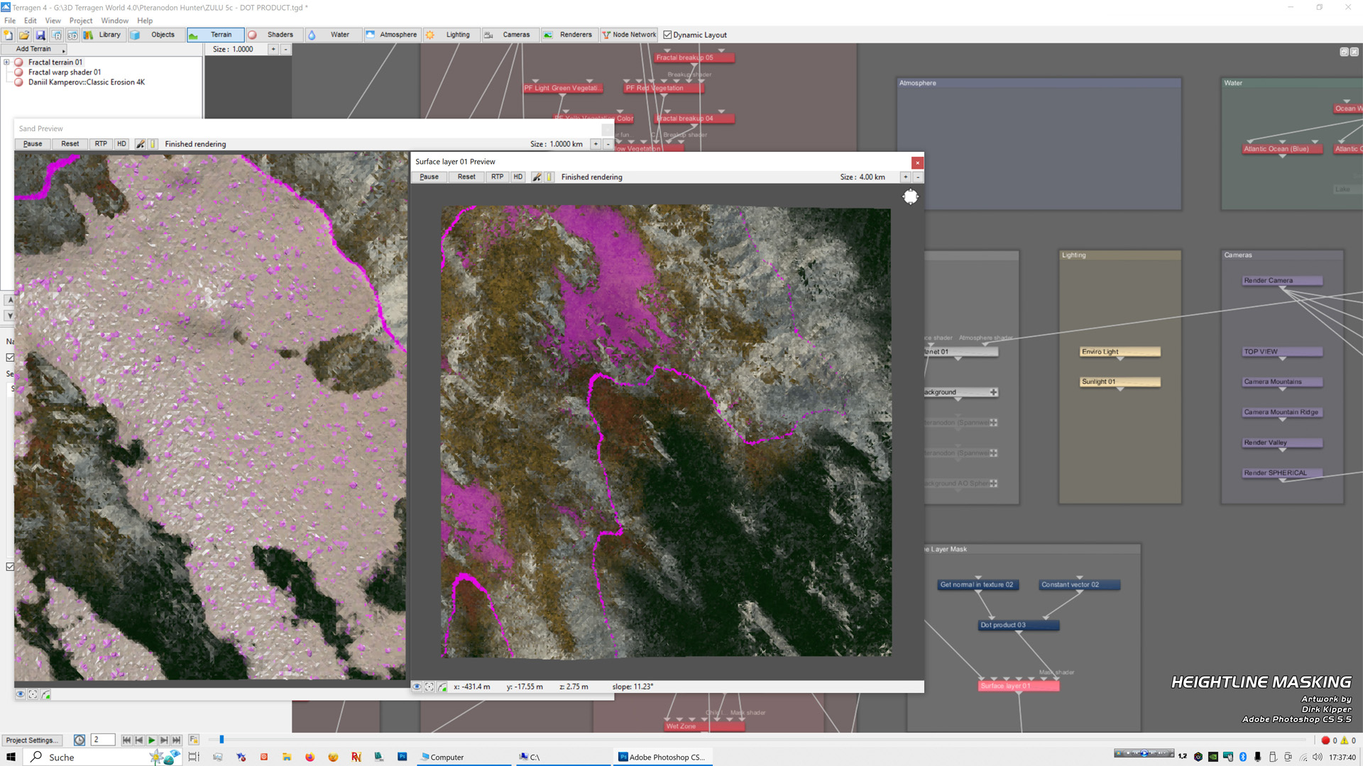Image resolution: width=1363 pixels, height=766 pixels.
Task: Open the Shaders menu item
Action: pyautogui.click(x=280, y=35)
